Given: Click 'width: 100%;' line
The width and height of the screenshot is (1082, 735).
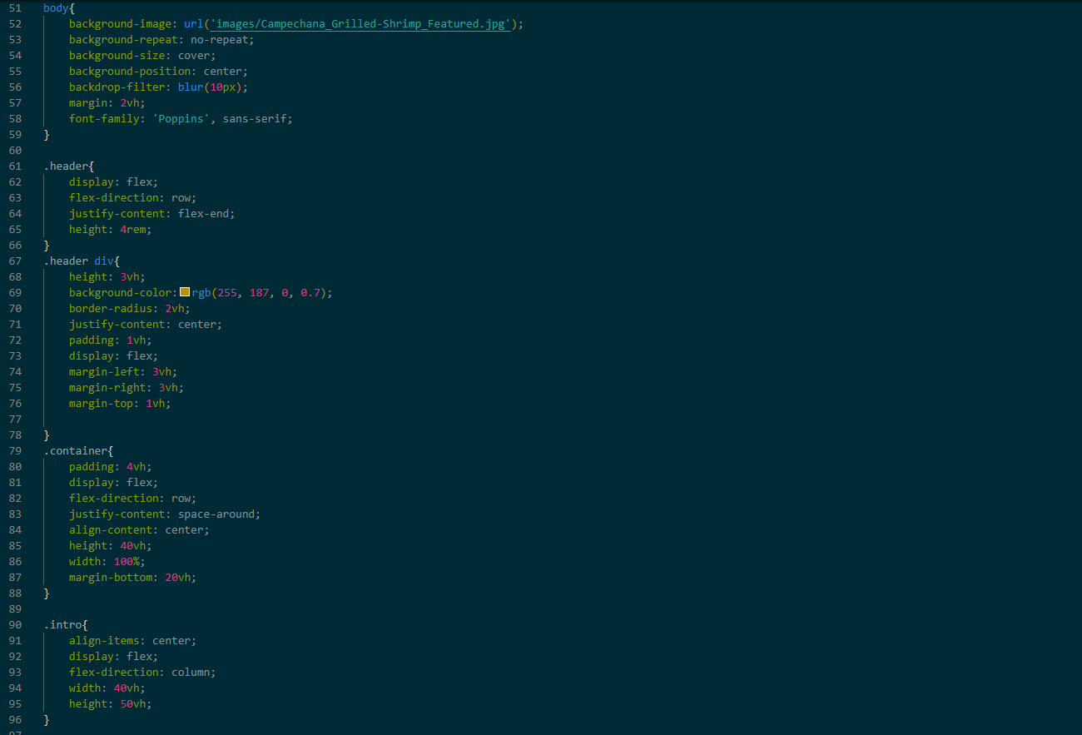Looking at the screenshot, I should click(107, 561).
